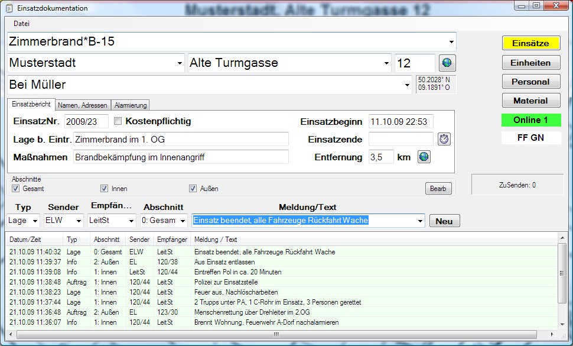Click the clock icon beside Einsatzende
The image size is (573, 346).
444,139
